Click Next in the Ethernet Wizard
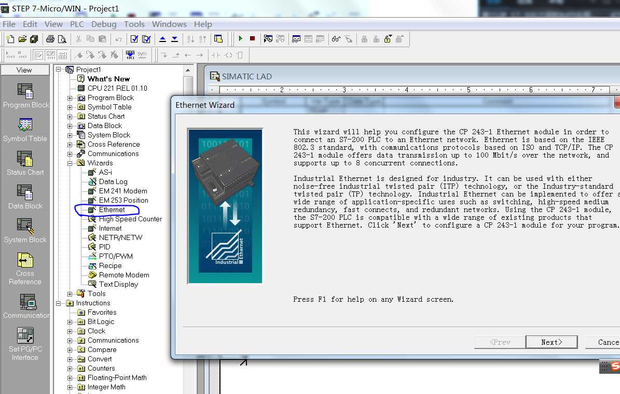Screen dimensions: 620x394 click(x=552, y=342)
